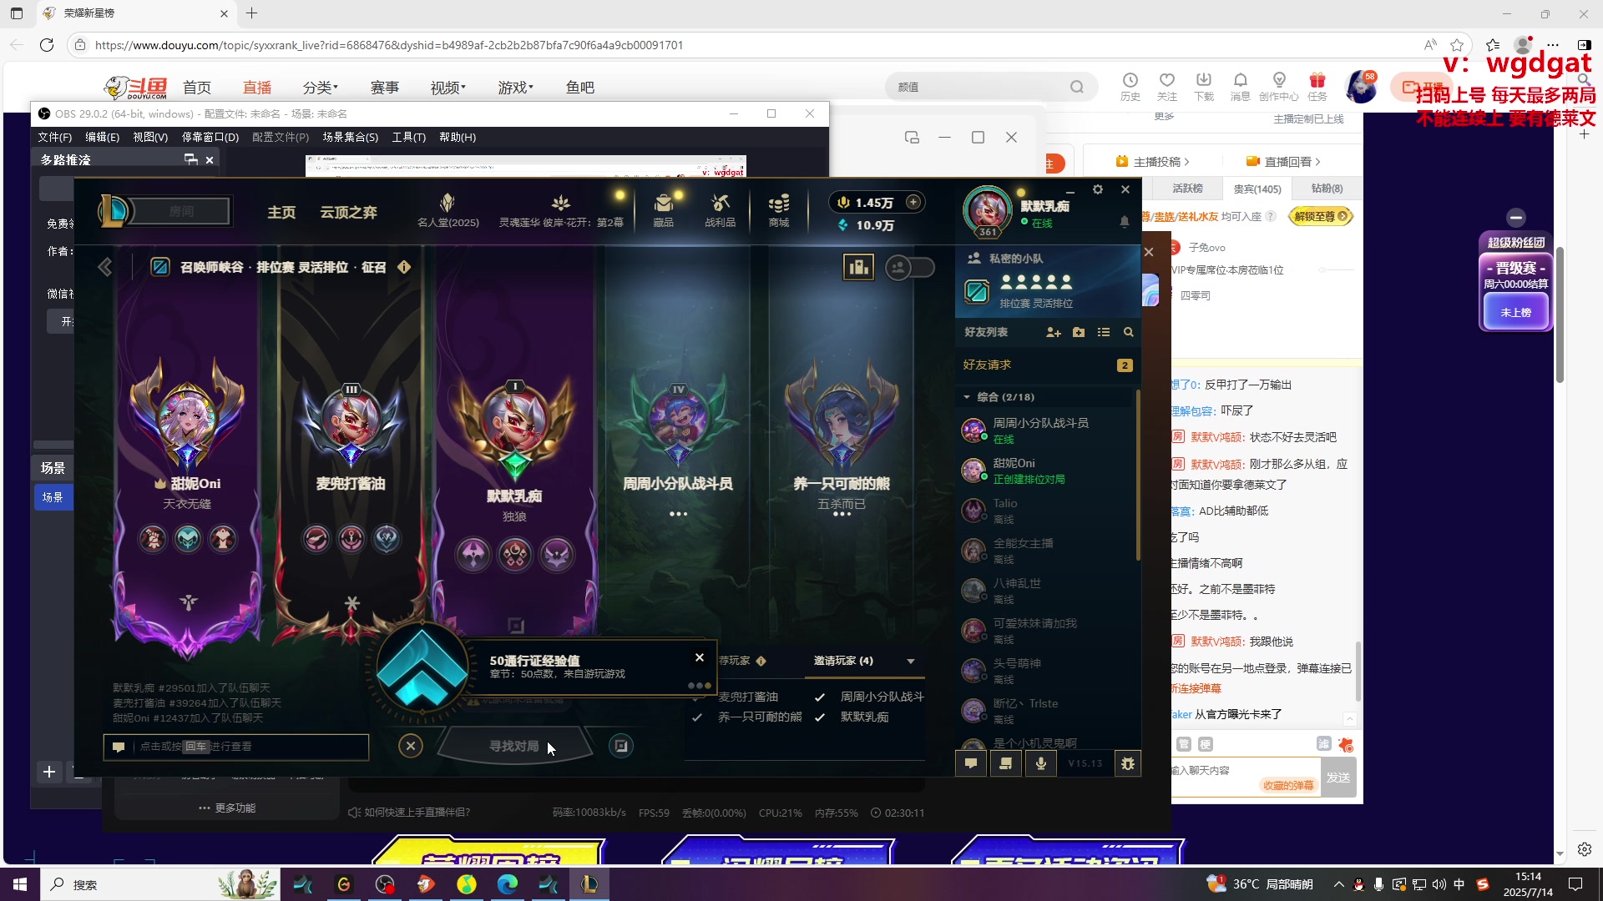Click the League lobby chat input field
Screen dimensions: 1603x901
pos(236,747)
